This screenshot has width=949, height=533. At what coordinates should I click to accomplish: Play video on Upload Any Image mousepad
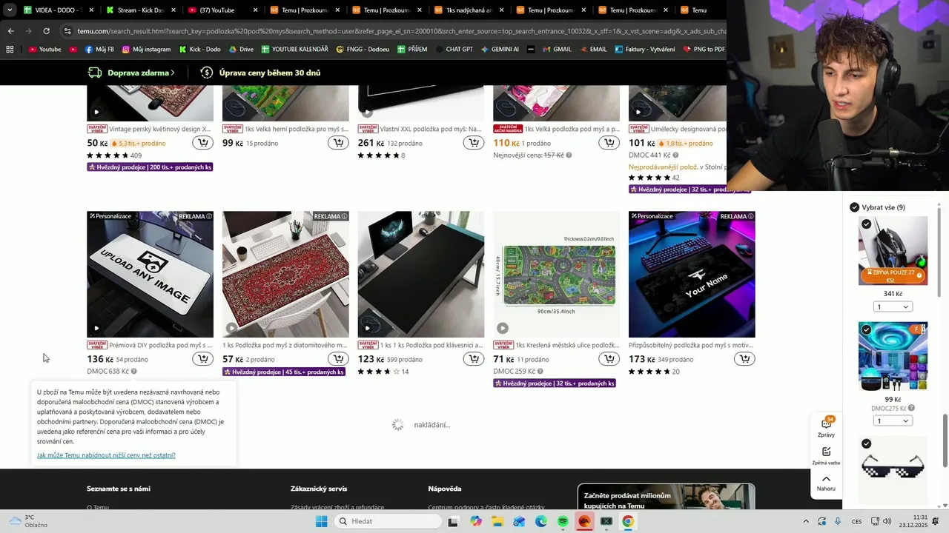click(x=96, y=328)
